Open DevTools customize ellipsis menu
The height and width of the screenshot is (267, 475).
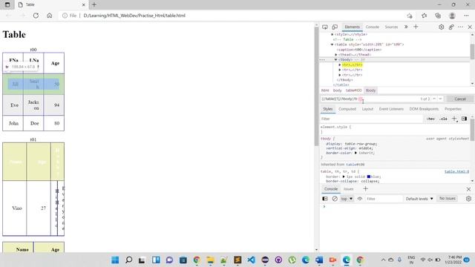(460, 27)
